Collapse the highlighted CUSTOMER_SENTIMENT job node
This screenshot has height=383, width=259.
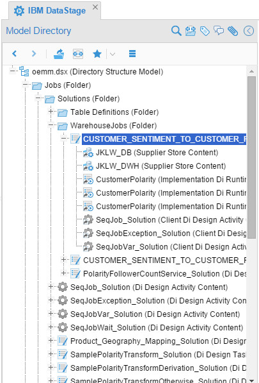pyautogui.click(x=63, y=138)
